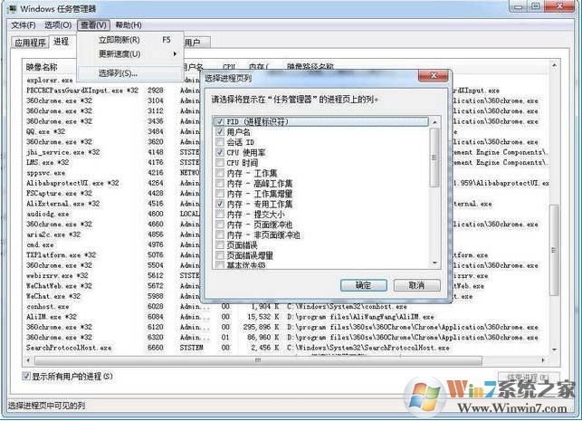Check 内存 - 页面缓冲池 option
Image resolution: width=582 pixels, height=421 pixels.
pos(220,225)
